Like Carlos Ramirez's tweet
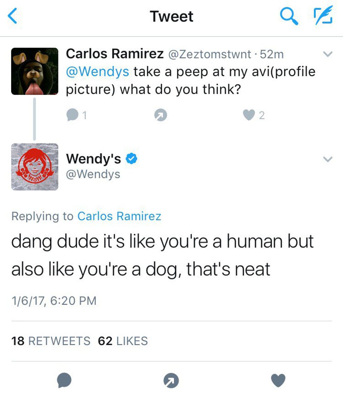This screenshot has width=343, height=398. (248, 114)
